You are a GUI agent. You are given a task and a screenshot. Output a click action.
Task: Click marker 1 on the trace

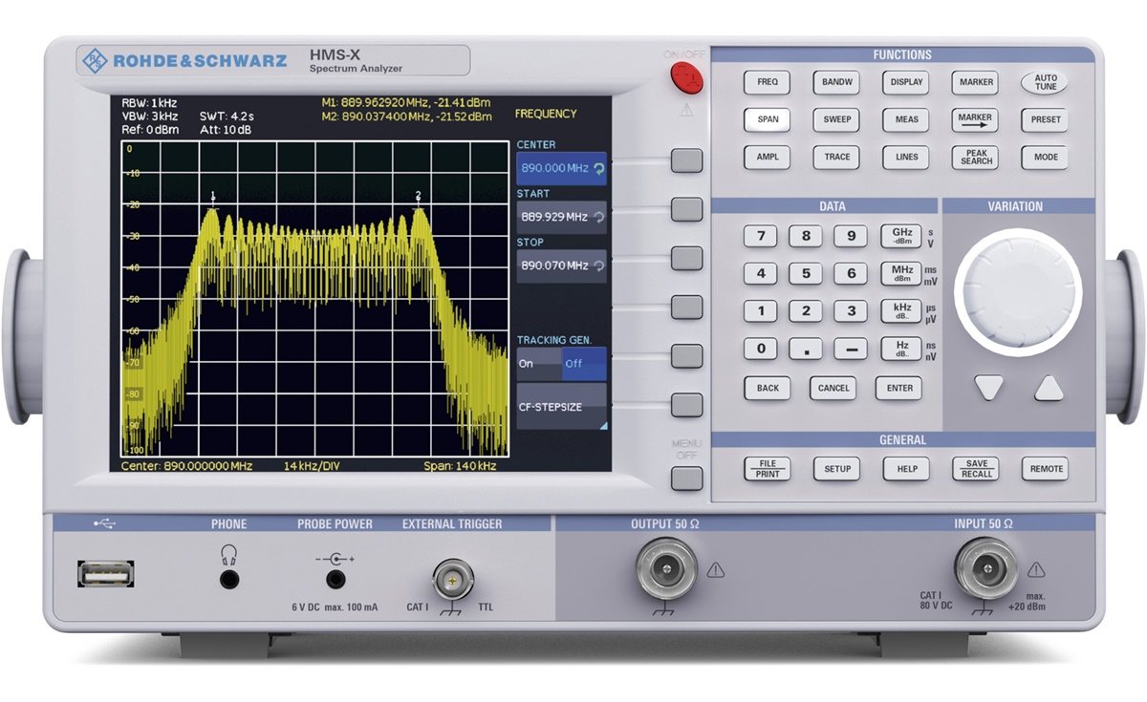coord(213,197)
